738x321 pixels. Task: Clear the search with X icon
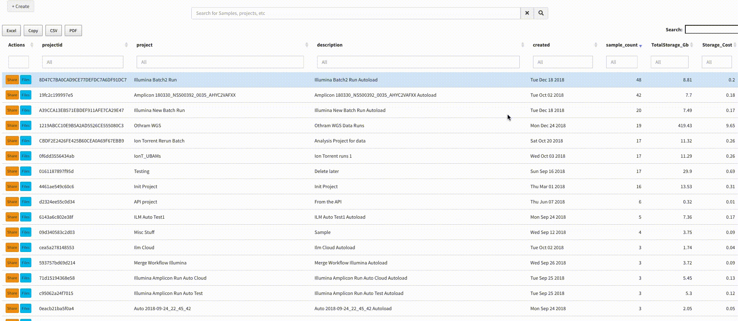pos(527,13)
